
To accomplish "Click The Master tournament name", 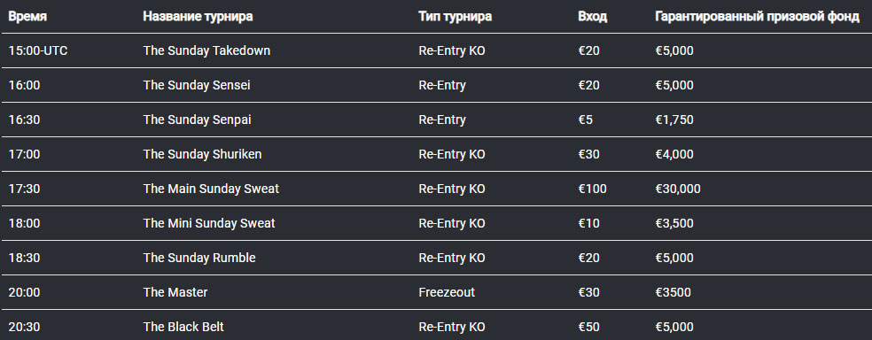I will [x=175, y=292].
